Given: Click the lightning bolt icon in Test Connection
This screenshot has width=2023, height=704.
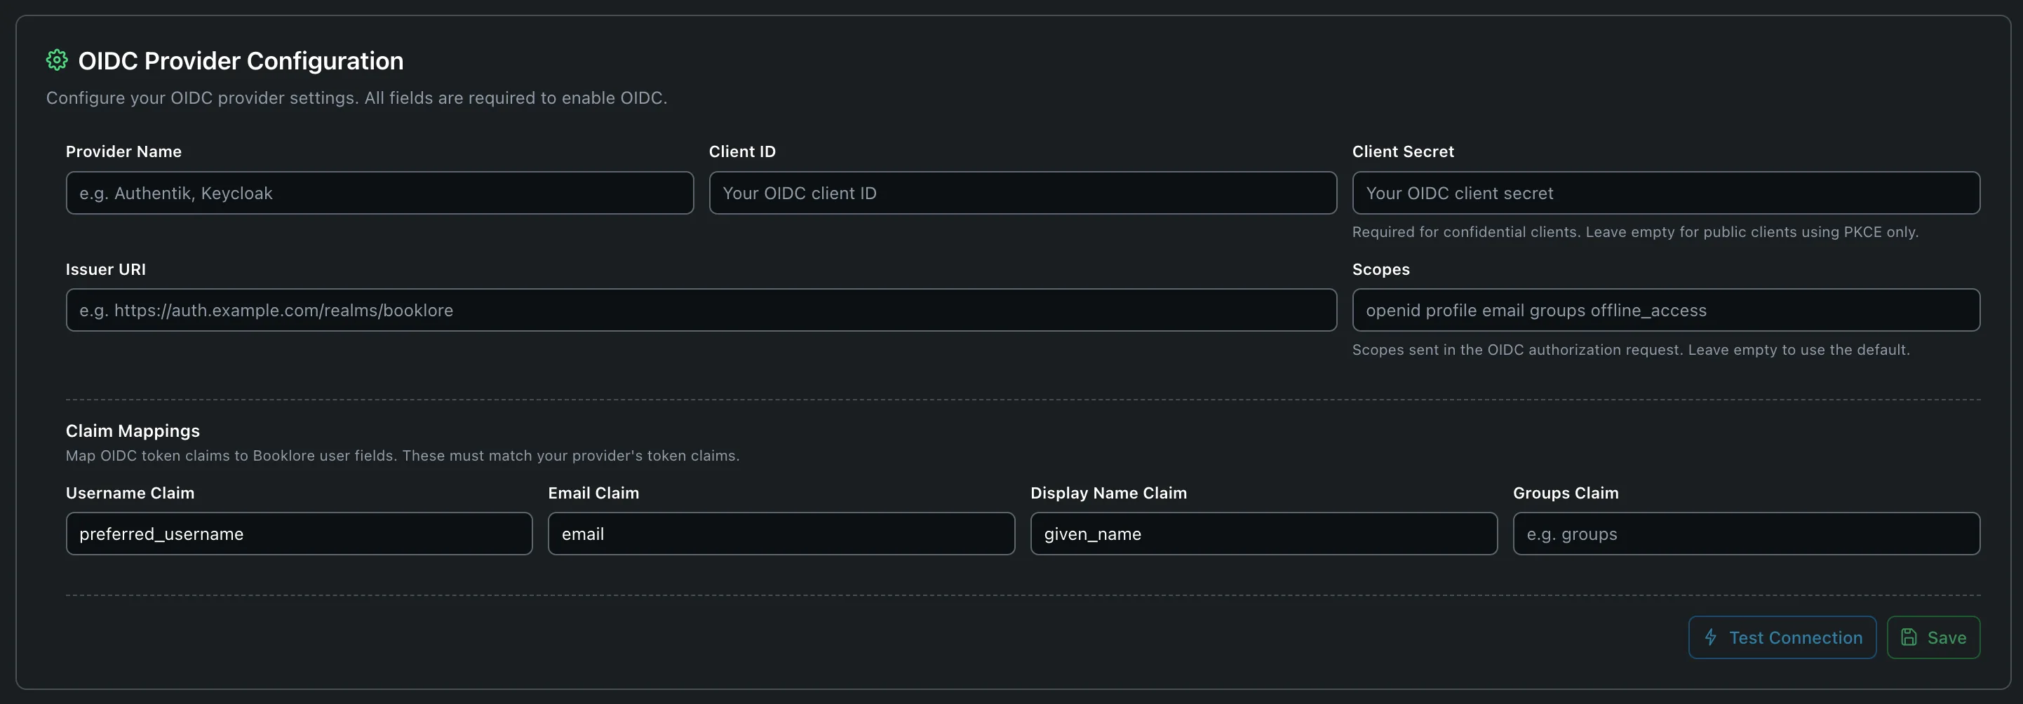Looking at the screenshot, I should (x=1710, y=637).
